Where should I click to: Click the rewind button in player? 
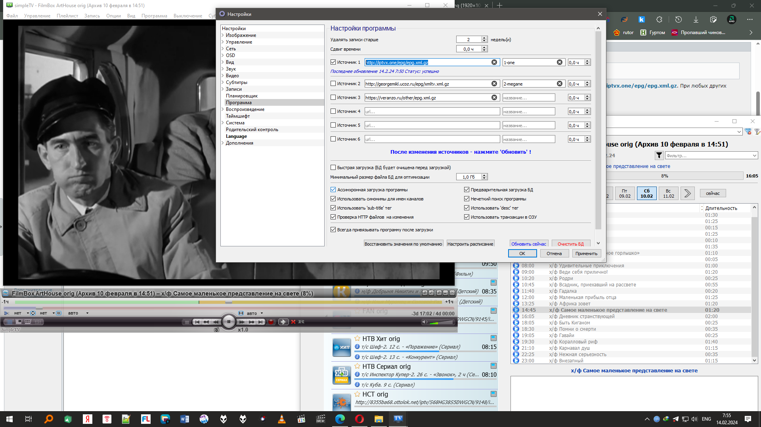tap(216, 322)
